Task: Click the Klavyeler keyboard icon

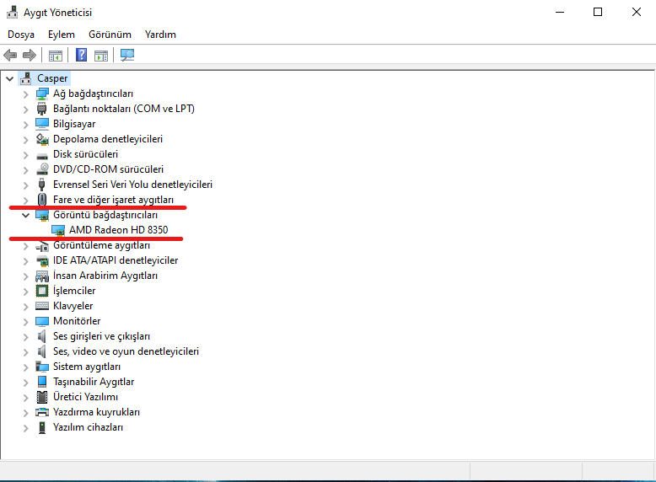Action: (42, 306)
